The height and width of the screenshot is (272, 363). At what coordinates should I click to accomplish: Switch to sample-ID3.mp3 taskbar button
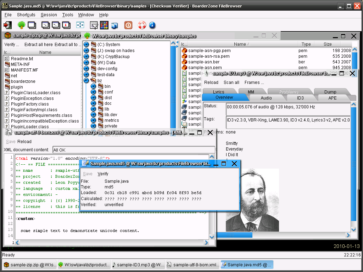tap(138, 265)
